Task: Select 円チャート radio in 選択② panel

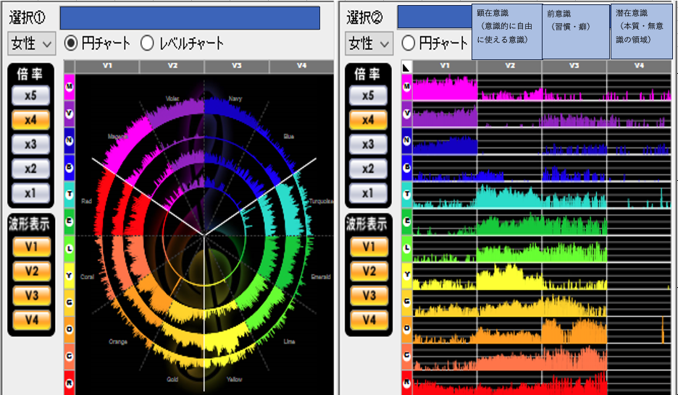Action: click(409, 43)
